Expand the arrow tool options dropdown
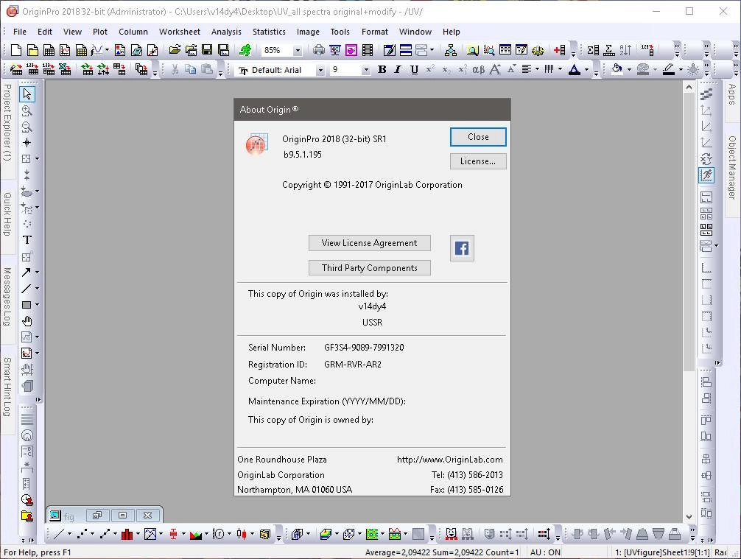Screen dimensions: 741x559 (x=37, y=273)
